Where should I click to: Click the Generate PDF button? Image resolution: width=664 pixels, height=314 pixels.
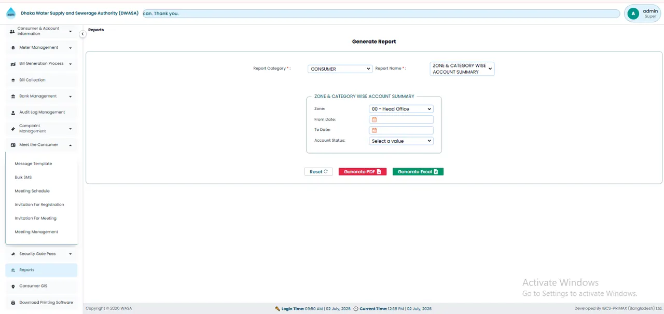coord(363,172)
